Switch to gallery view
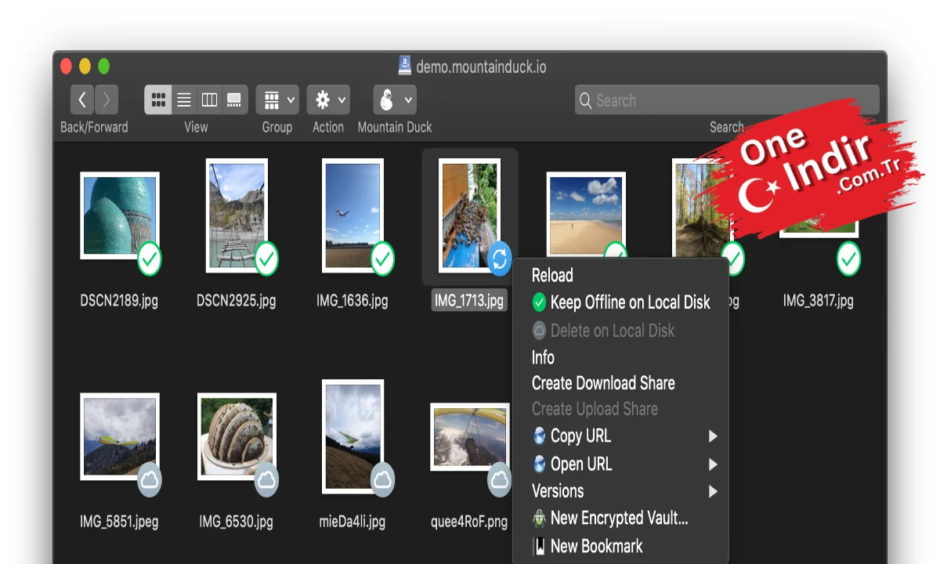Screen dimensions: 940x564 click(x=234, y=100)
